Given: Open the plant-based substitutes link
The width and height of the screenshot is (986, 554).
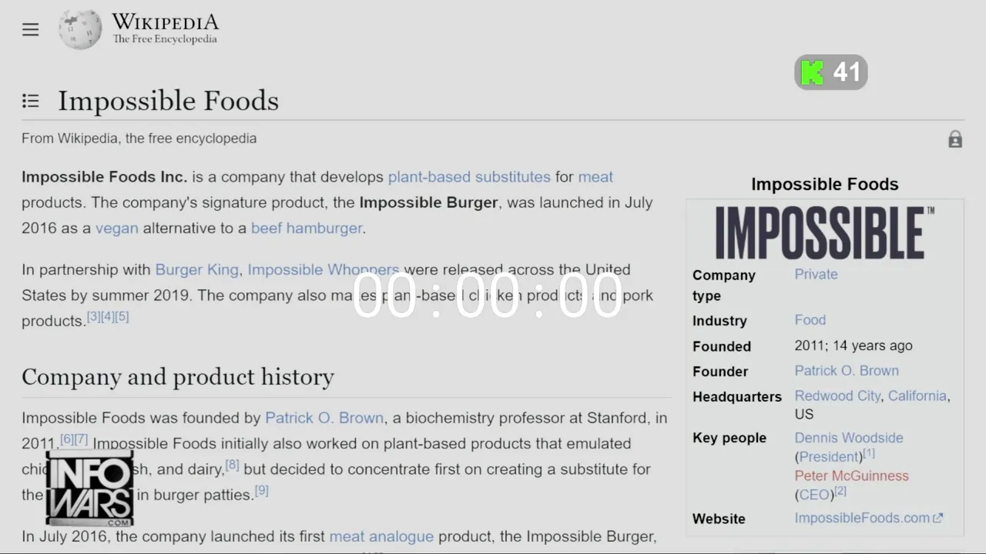Looking at the screenshot, I should coord(469,177).
